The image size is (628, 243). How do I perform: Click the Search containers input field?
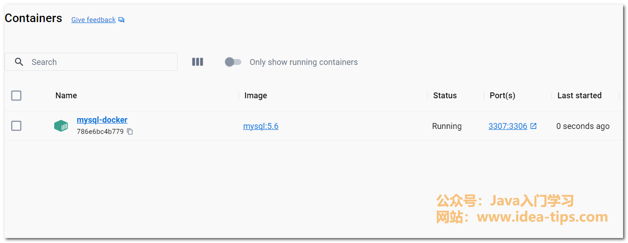99,62
